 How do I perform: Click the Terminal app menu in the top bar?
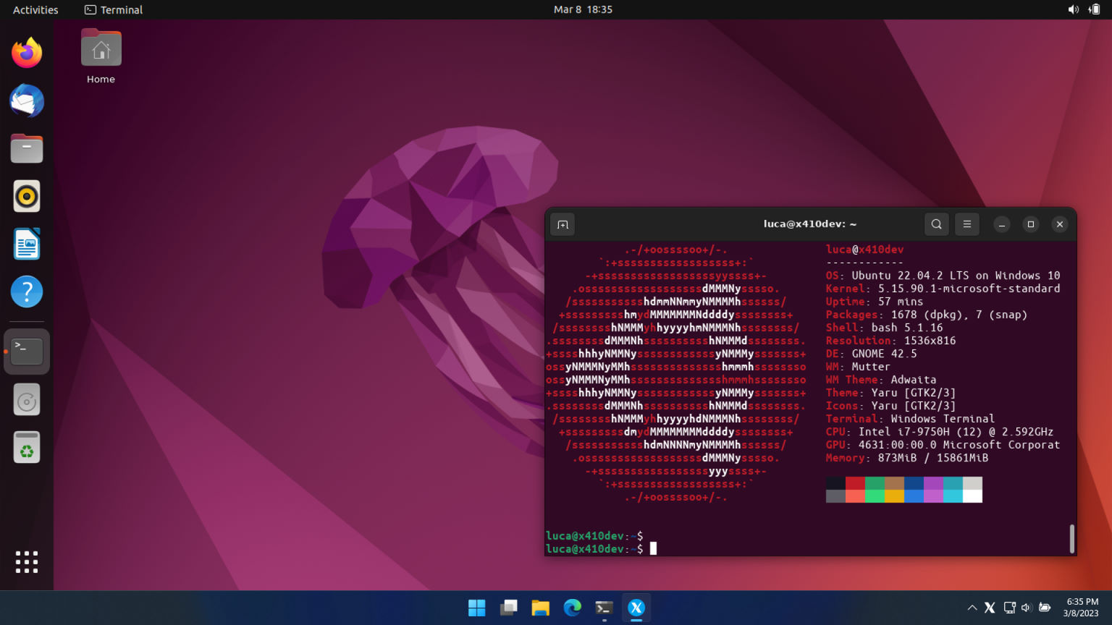click(x=112, y=9)
